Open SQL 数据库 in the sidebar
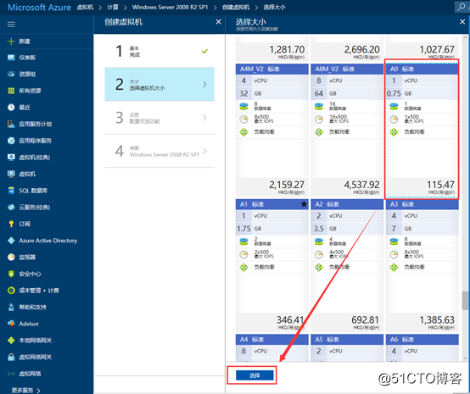The image size is (470, 394). coord(28,191)
